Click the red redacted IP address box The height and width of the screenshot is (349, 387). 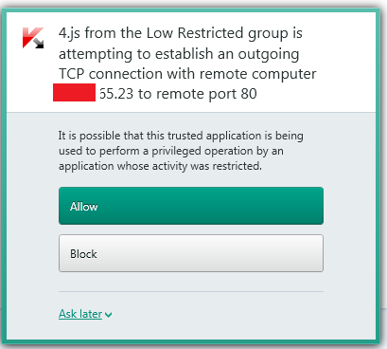pos(74,92)
